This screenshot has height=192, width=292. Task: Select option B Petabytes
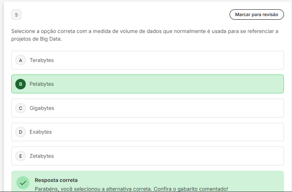point(147,84)
